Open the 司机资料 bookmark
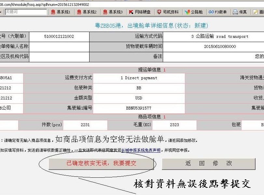 coord(168,12)
